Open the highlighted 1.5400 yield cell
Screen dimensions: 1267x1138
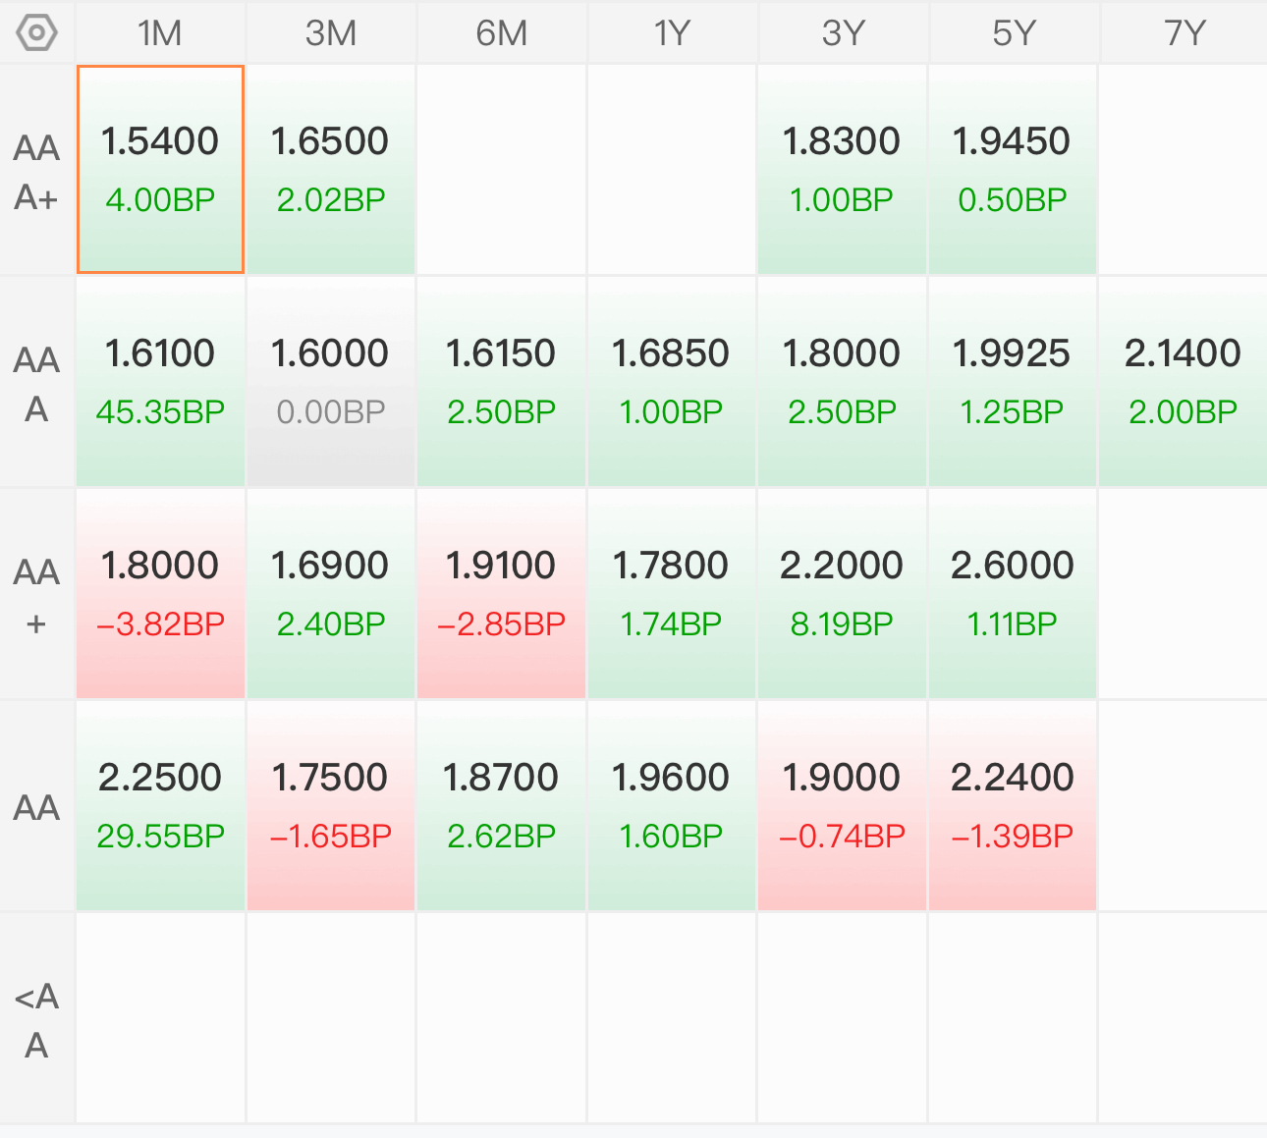coord(160,169)
